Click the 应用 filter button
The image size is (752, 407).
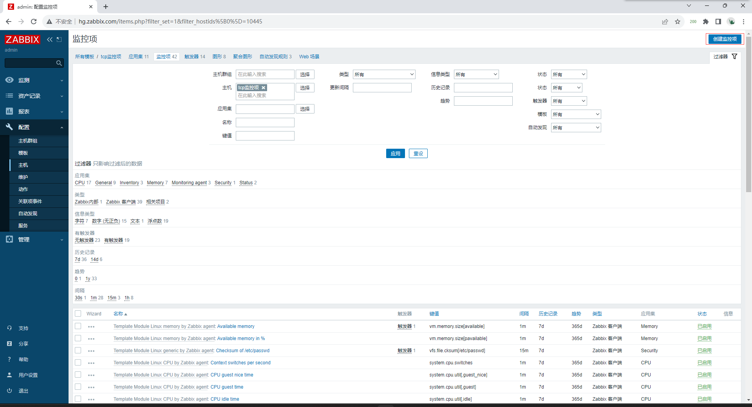tap(395, 153)
